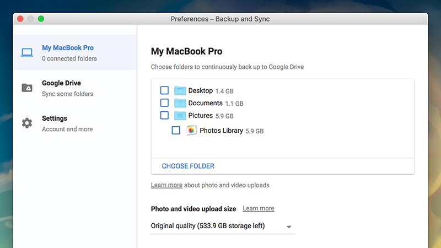Click the CHOOSE FOLDER button
441x248 pixels.
pyautogui.click(x=188, y=166)
